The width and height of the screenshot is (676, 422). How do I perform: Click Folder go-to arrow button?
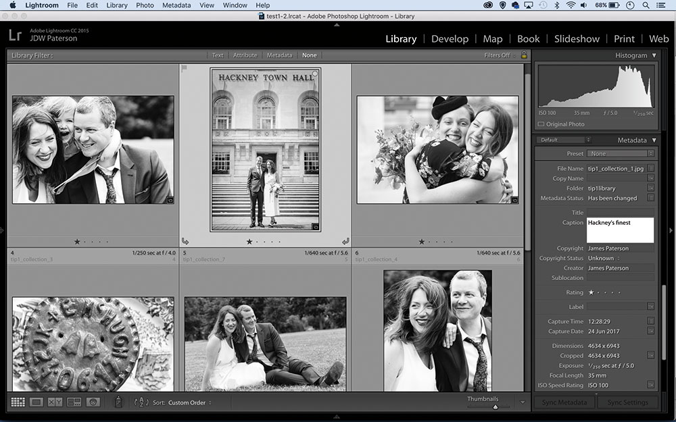650,188
